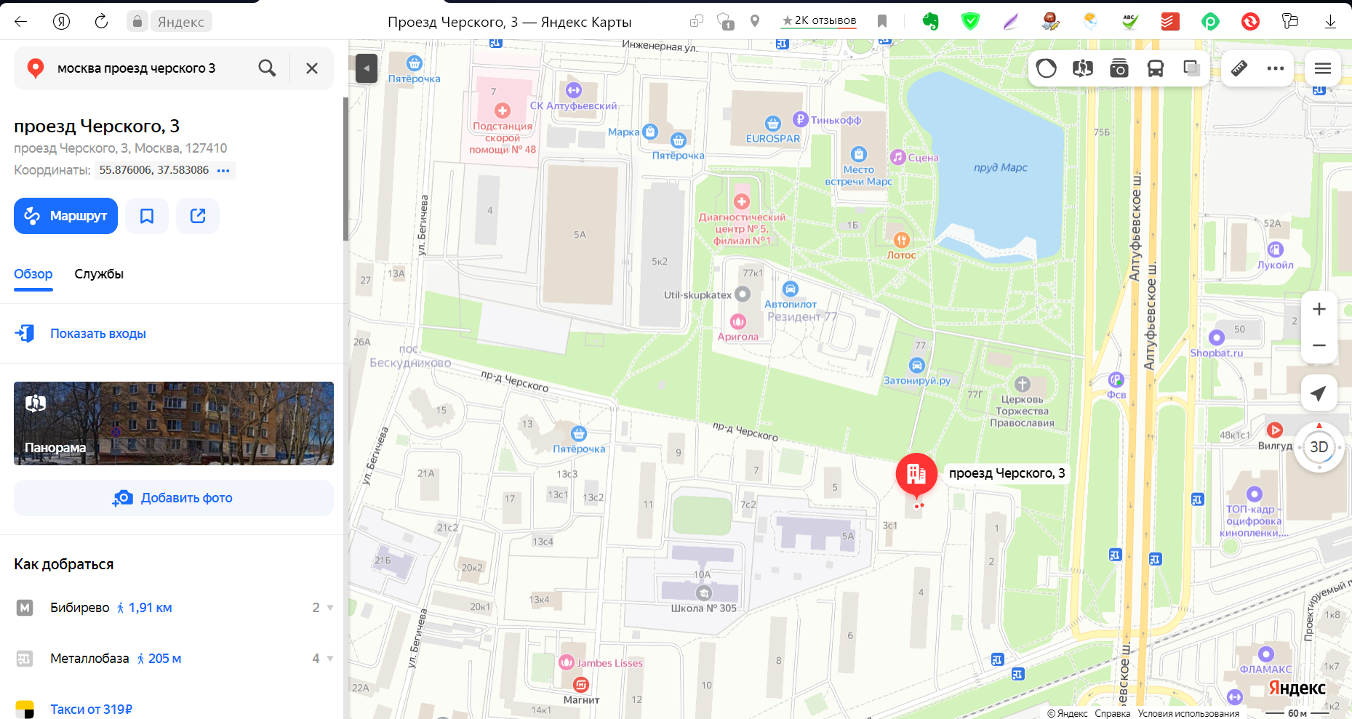1352x719 pixels.
Task: Open the street panoramas icon in map toolbar
Action: pyautogui.click(x=1082, y=68)
